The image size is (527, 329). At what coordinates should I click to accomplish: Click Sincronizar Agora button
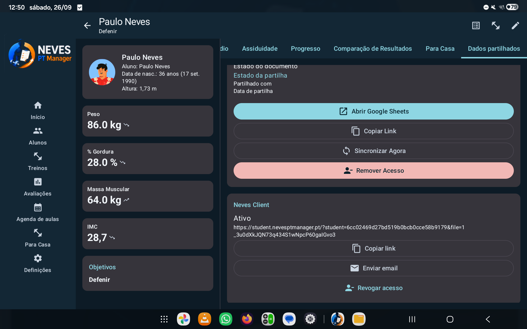tap(374, 151)
